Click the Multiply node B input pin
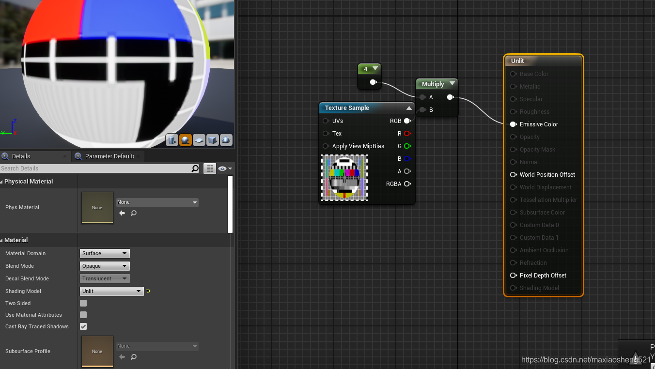 pyautogui.click(x=423, y=110)
